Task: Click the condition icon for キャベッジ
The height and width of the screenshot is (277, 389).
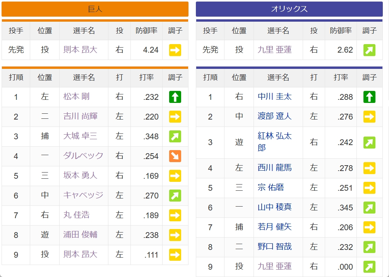Action: click(x=175, y=195)
